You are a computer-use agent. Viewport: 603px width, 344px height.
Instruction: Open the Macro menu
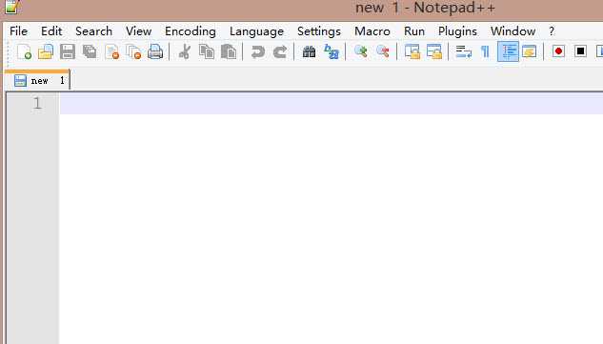coord(372,31)
